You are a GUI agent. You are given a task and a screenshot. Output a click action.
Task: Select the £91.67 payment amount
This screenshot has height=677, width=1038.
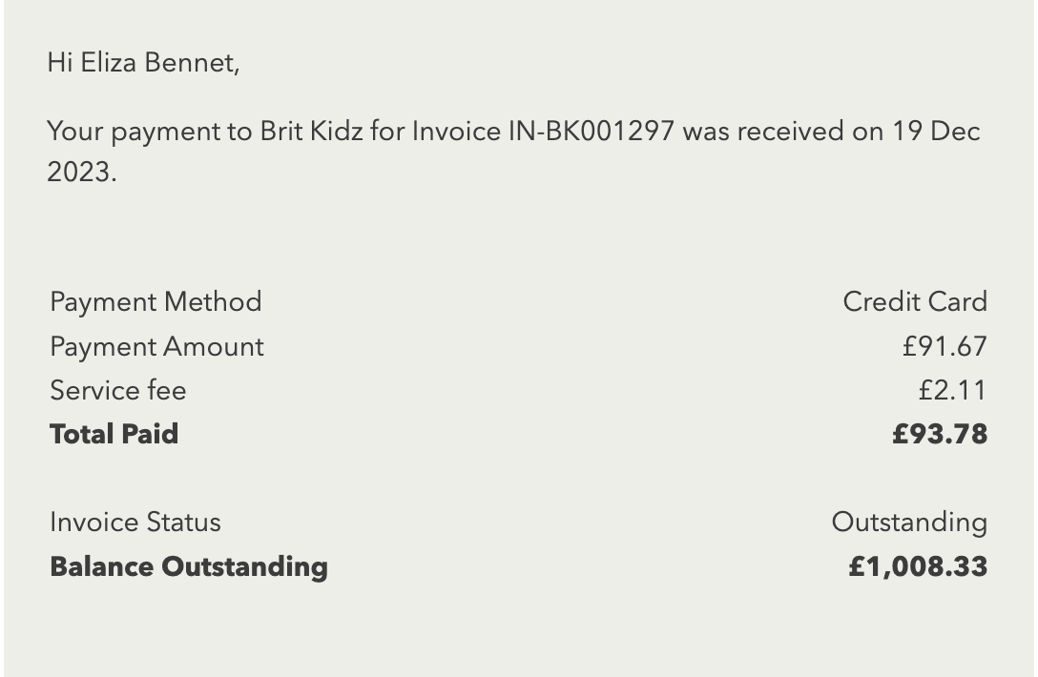(945, 347)
